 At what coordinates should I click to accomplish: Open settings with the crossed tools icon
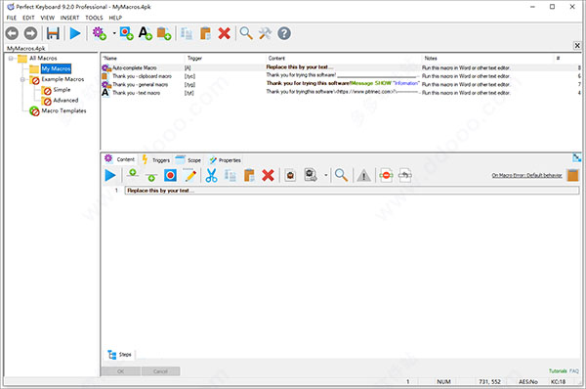tap(265, 33)
